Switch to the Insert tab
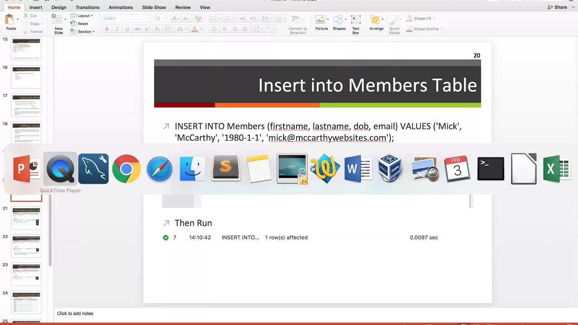 [36, 7]
